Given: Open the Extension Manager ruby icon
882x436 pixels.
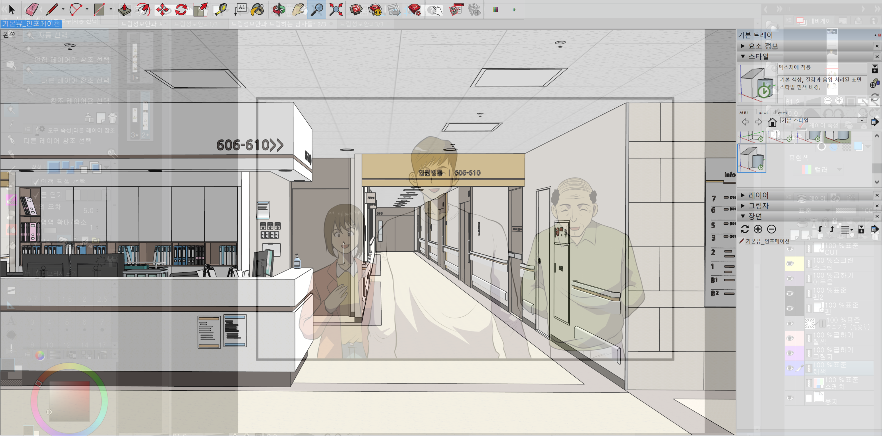Looking at the screenshot, I should [414, 10].
